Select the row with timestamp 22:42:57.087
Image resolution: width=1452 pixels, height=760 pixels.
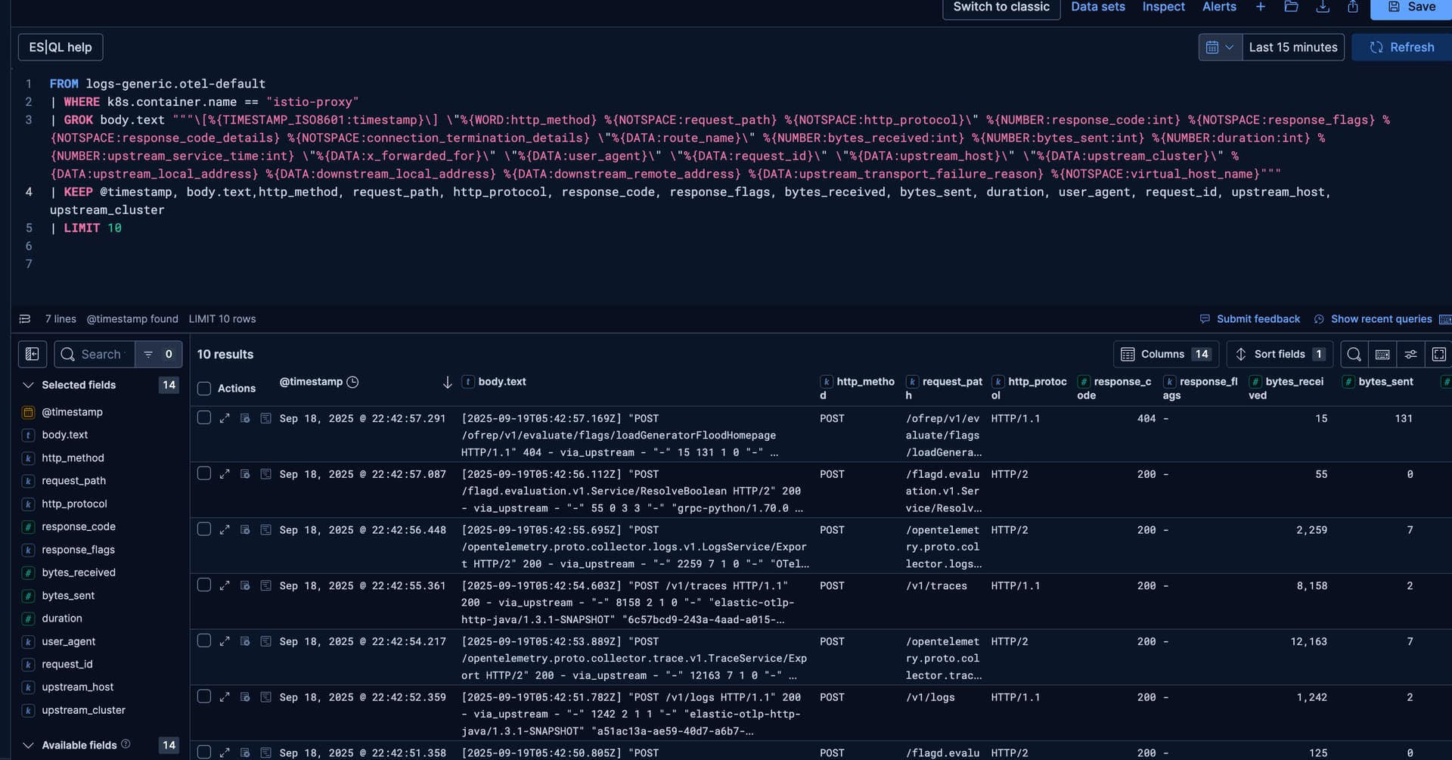[204, 473]
